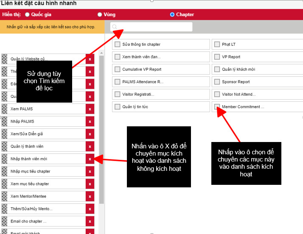Check the Cumulative VP Report option

point(118,70)
